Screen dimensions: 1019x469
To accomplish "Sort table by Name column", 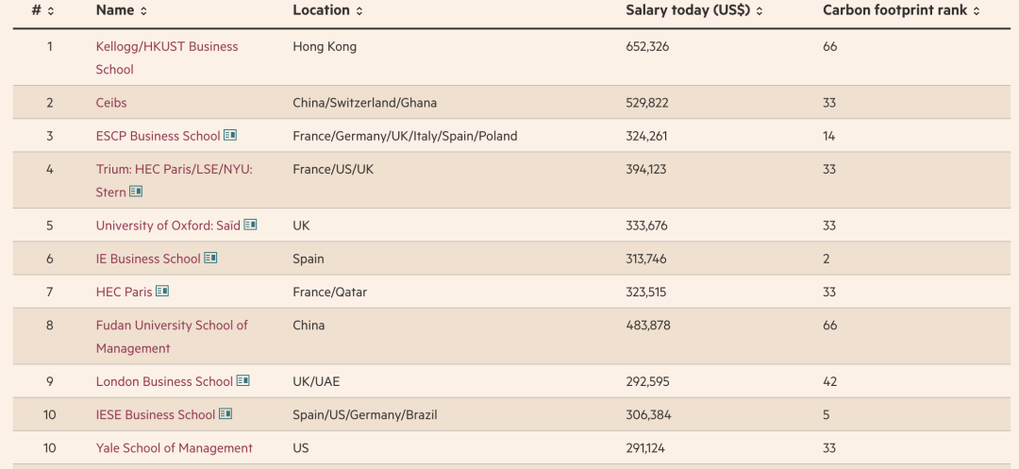I will [122, 10].
